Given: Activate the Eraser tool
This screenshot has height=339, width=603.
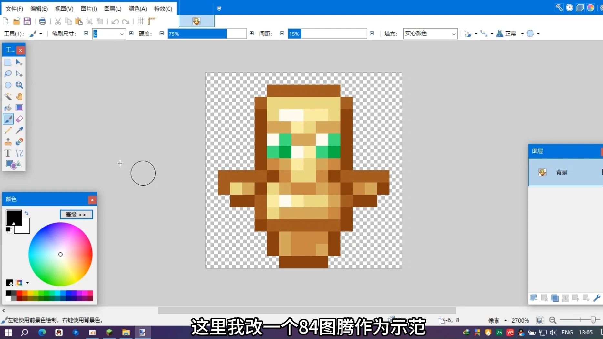Looking at the screenshot, I should [x=19, y=119].
